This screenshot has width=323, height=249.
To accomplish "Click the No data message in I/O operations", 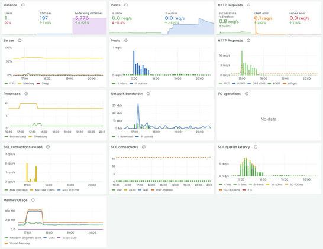I will click(x=269, y=119).
